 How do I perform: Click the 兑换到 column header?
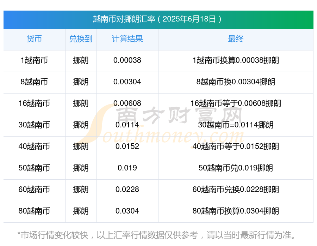pos(81,39)
